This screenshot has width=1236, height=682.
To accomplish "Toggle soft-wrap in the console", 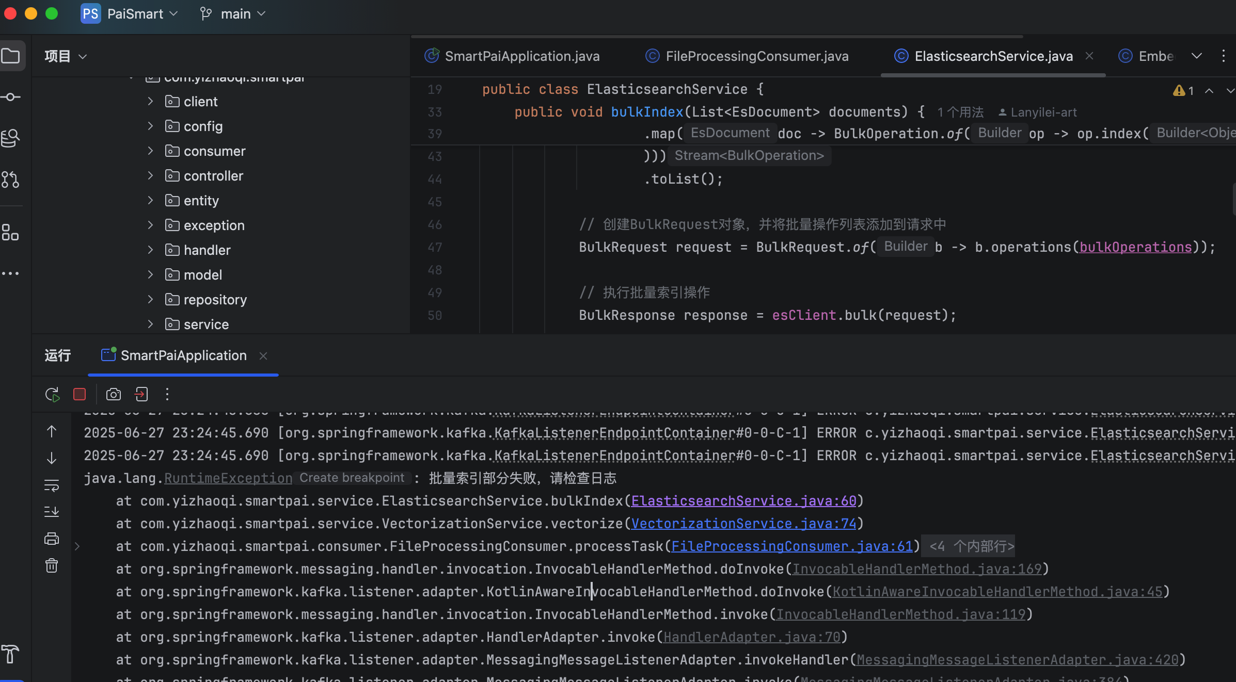I will [52, 485].
